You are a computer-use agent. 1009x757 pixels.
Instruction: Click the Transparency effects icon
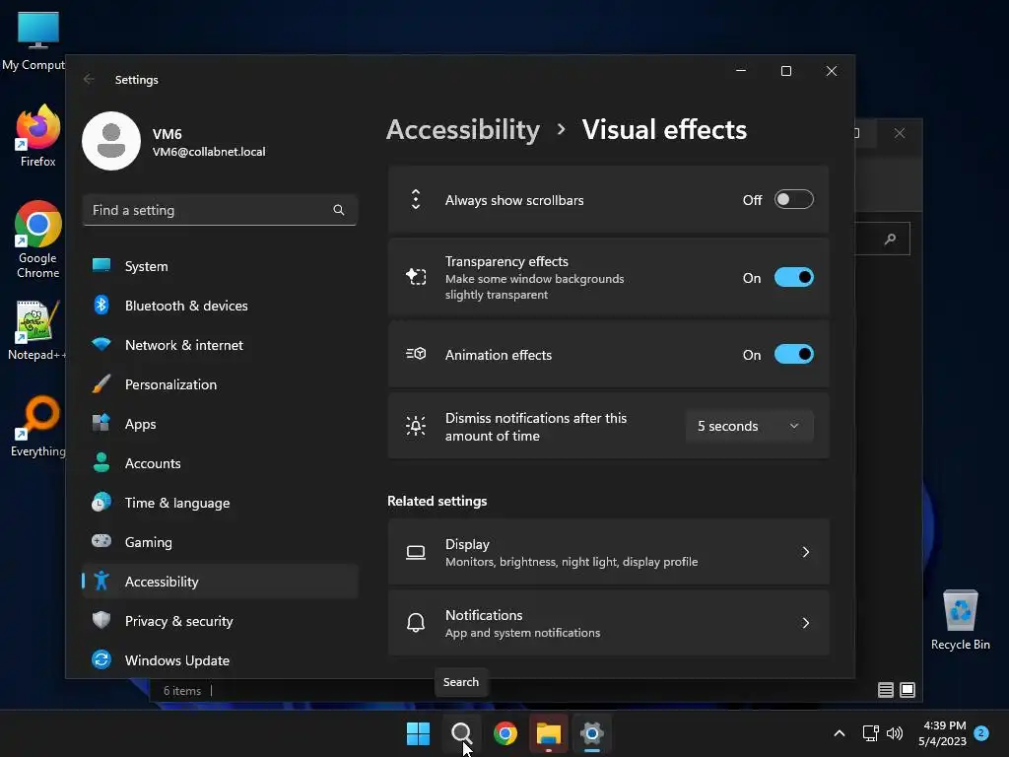(416, 277)
